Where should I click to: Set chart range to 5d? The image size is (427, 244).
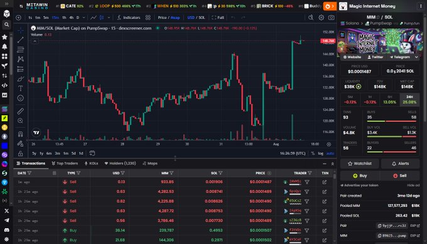click(73, 154)
